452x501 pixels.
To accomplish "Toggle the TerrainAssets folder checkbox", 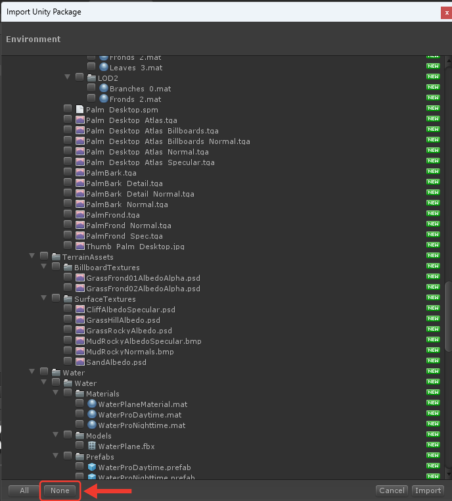I will 44,256.
